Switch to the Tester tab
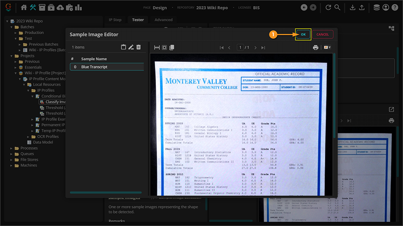The height and width of the screenshot is (226, 403). (138, 20)
